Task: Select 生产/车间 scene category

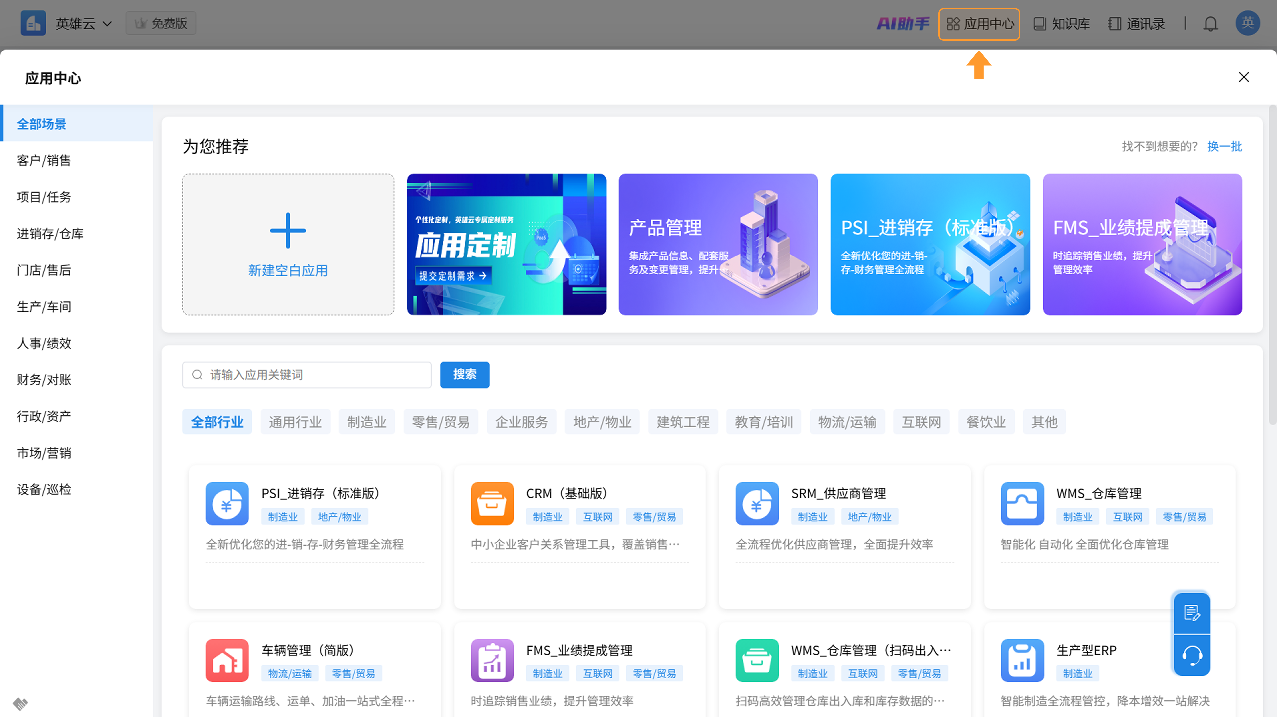Action: pos(77,307)
